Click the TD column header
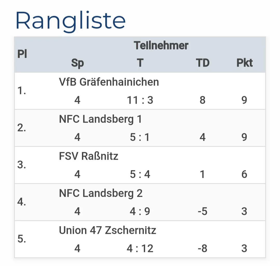Image resolution: width=280 pixels, height=266 pixels. click(x=203, y=63)
